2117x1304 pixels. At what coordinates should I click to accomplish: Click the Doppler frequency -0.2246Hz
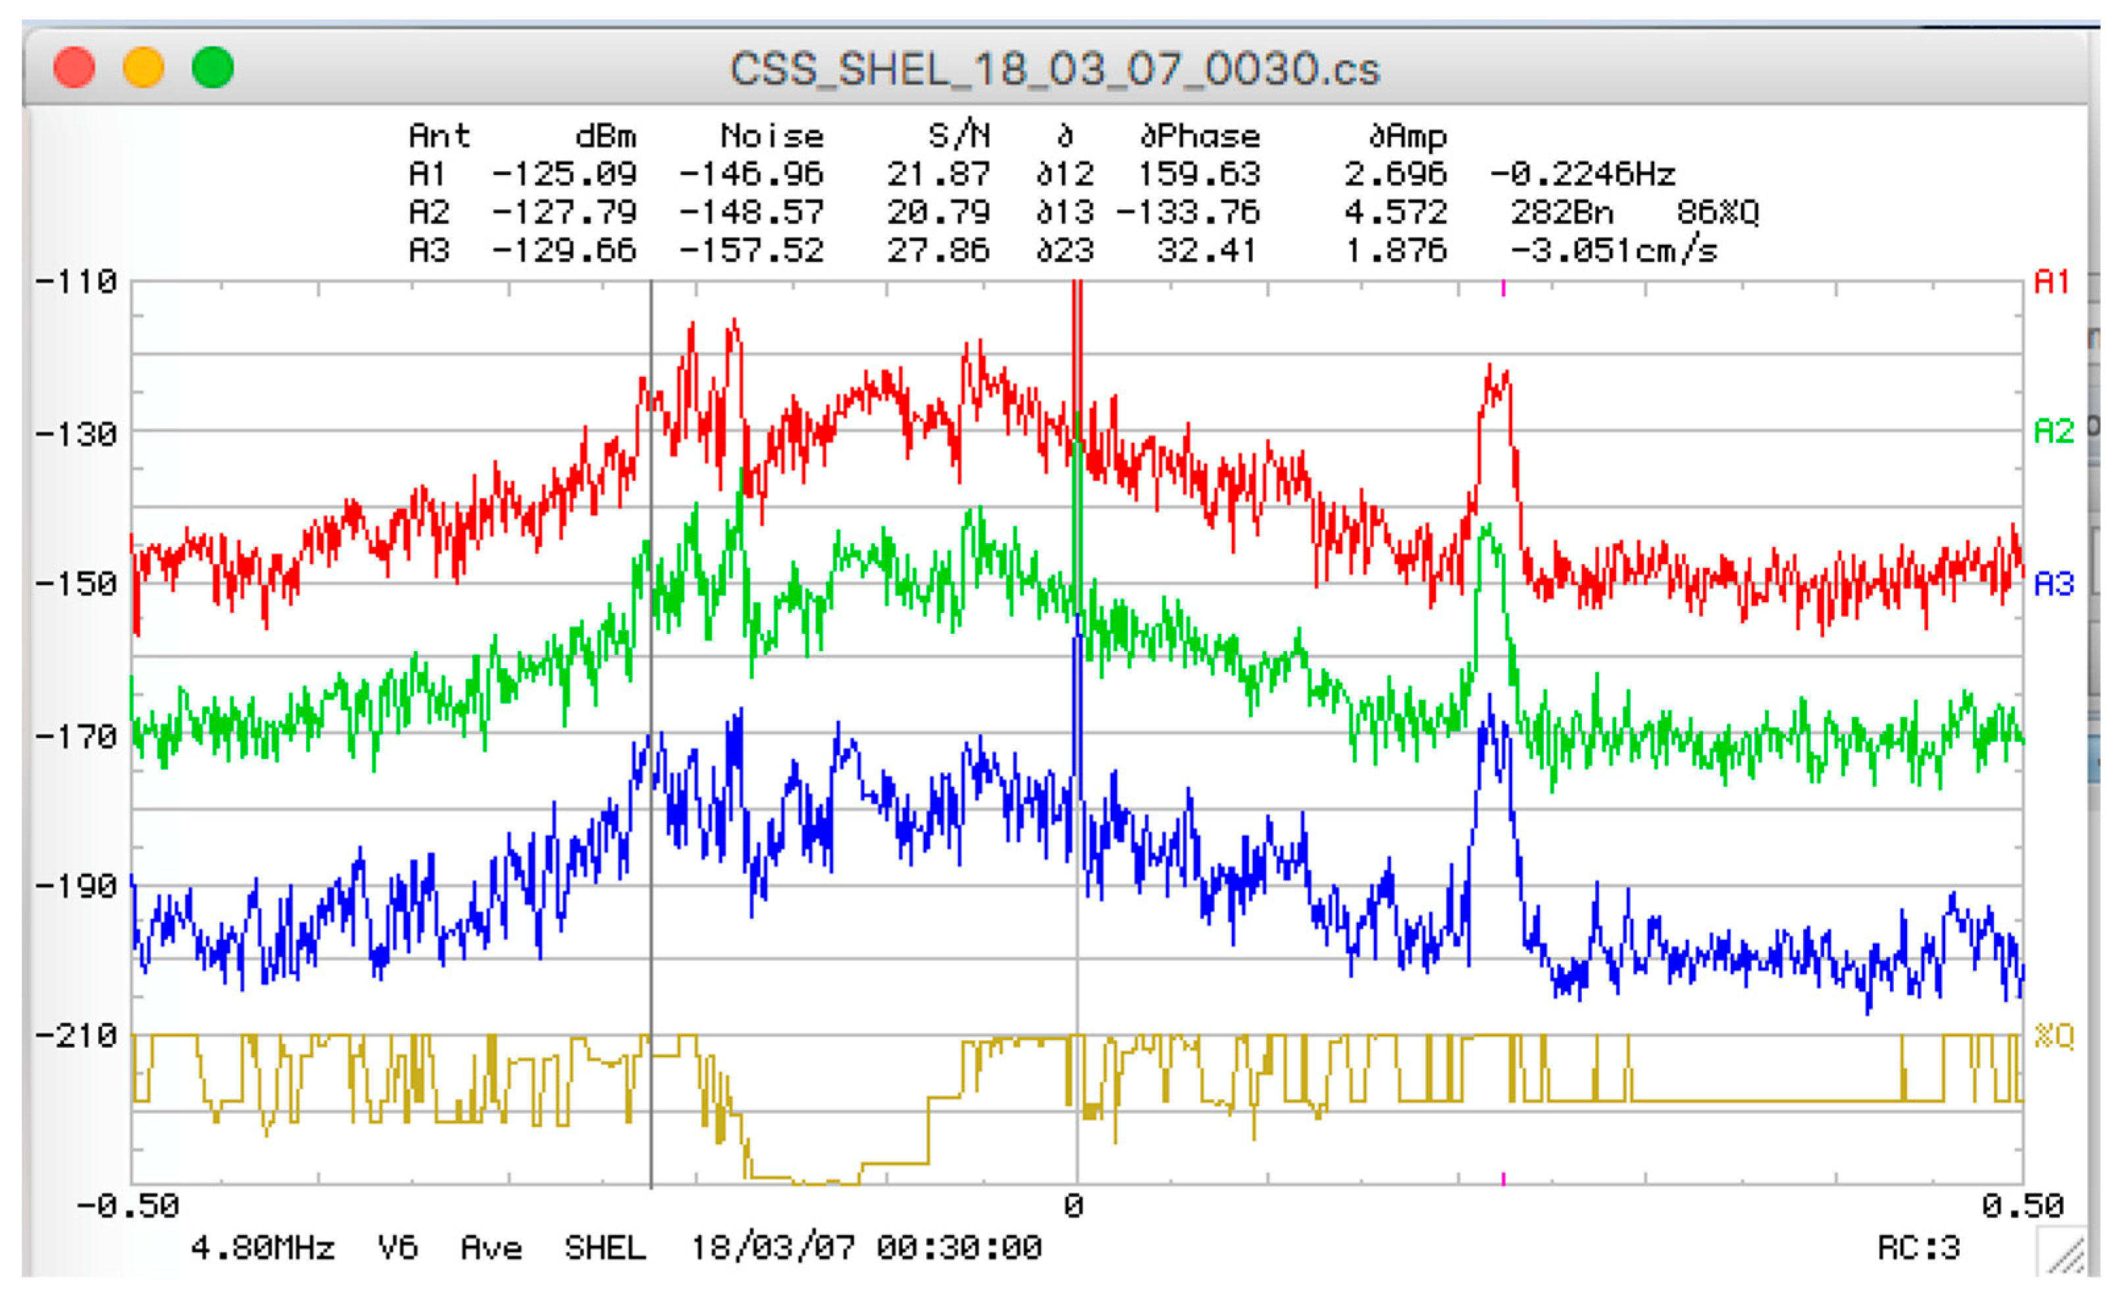pyautogui.click(x=1583, y=175)
